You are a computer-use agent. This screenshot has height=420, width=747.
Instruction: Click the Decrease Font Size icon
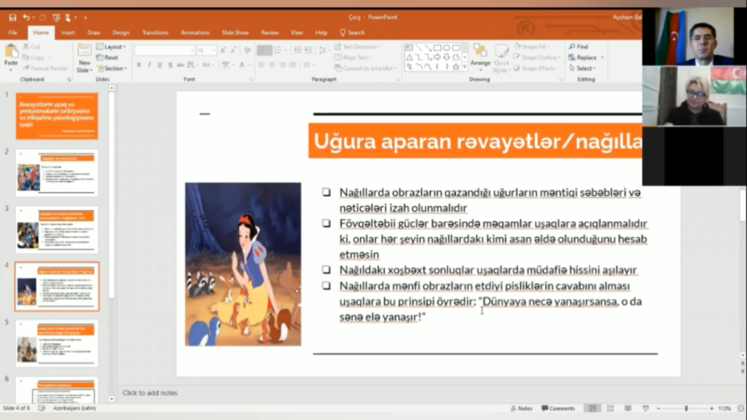point(233,50)
